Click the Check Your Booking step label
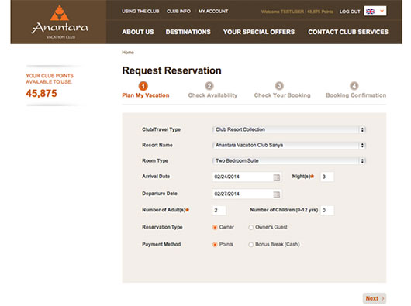 click(282, 95)
